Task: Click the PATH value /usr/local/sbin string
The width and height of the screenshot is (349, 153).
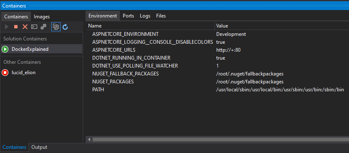Action: click(x=280, y=90)
